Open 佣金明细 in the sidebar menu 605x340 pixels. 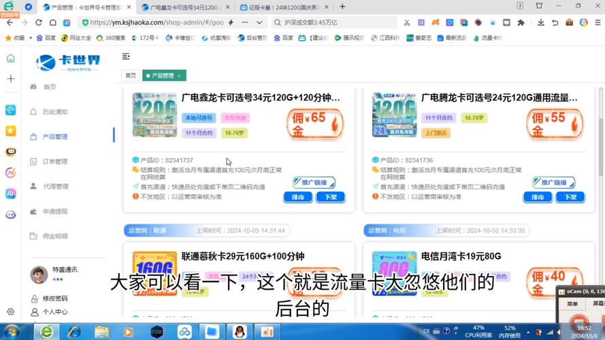pyautogui.click(x=55, y=237)
